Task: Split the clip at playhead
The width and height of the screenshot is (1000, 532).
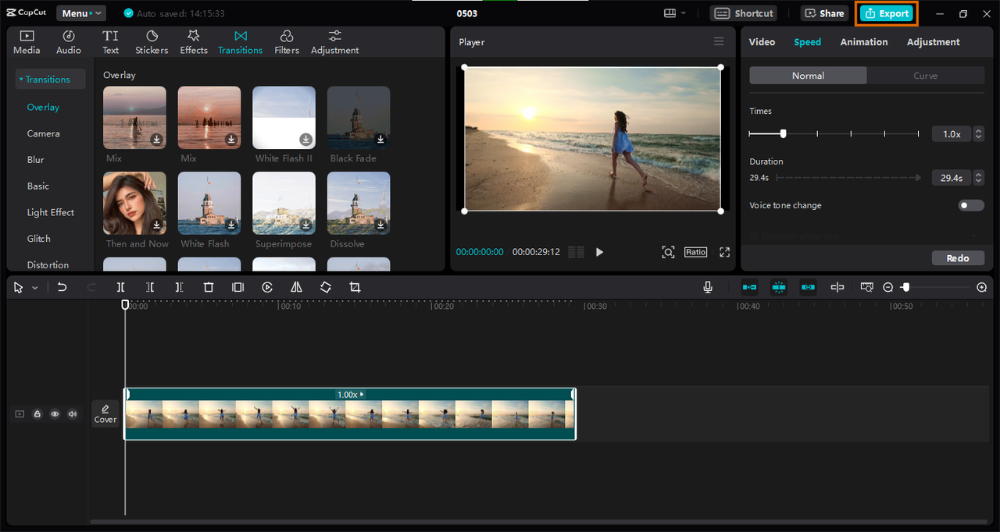Action: coord(120,287)
